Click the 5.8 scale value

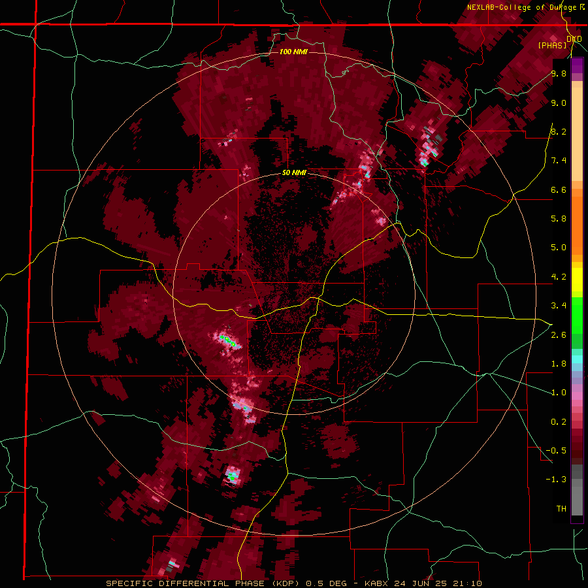pyautogui.click(x=559, y=218)
